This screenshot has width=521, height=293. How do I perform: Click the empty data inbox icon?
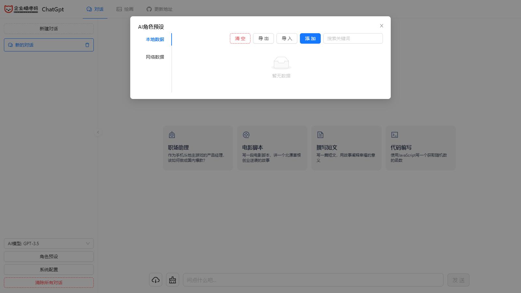coord(281,63)
